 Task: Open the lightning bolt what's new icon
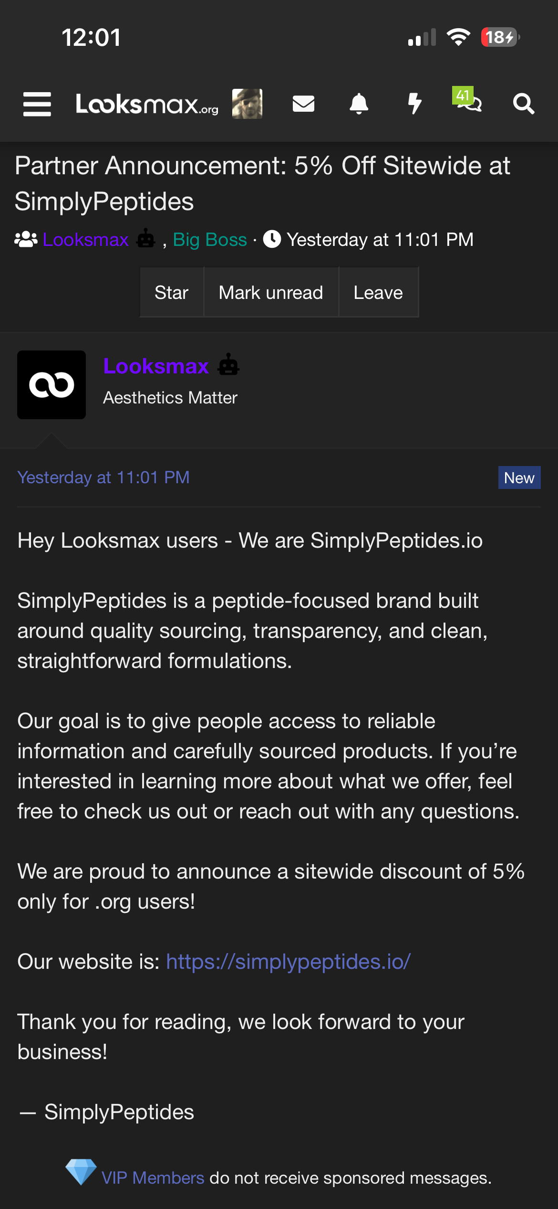tap(415, 104)
